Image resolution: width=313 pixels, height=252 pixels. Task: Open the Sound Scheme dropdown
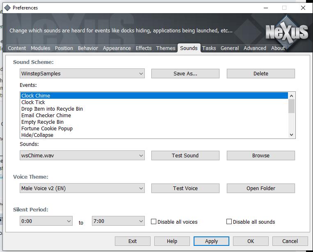[x=82, y=74]
